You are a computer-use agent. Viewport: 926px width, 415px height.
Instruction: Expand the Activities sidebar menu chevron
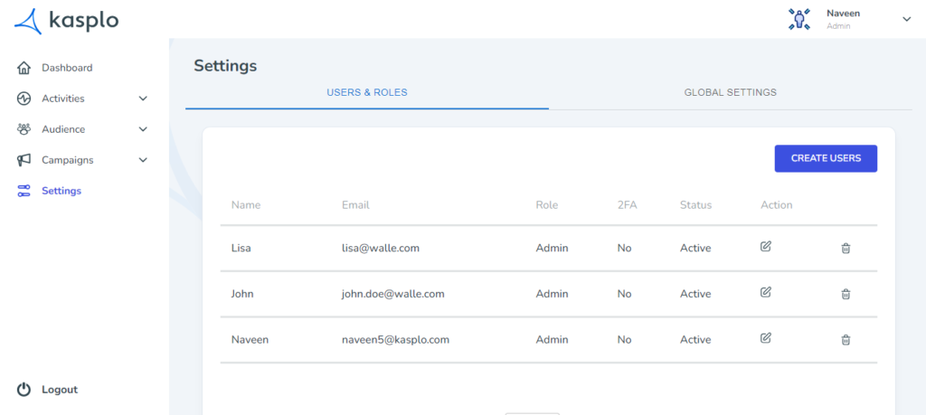tap(143, 99)
